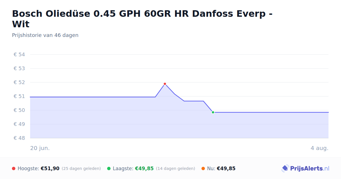Screen dimensions: 341x179
Task: Click the € 54 axis label
Action: click(x=19, y=55)
